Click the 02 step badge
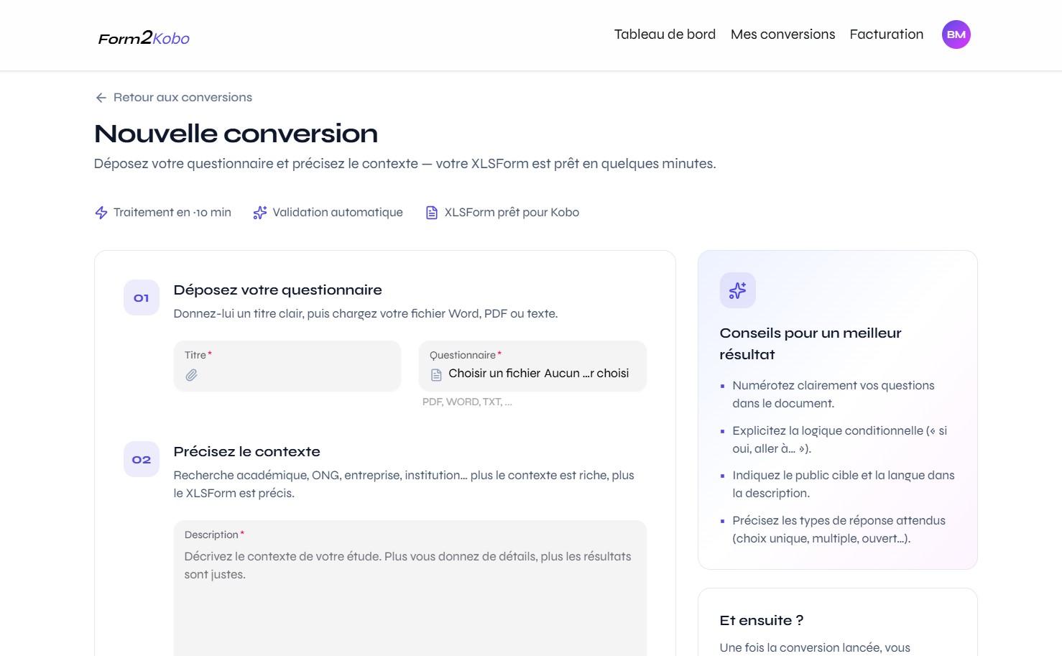 [x=141, y=459]
